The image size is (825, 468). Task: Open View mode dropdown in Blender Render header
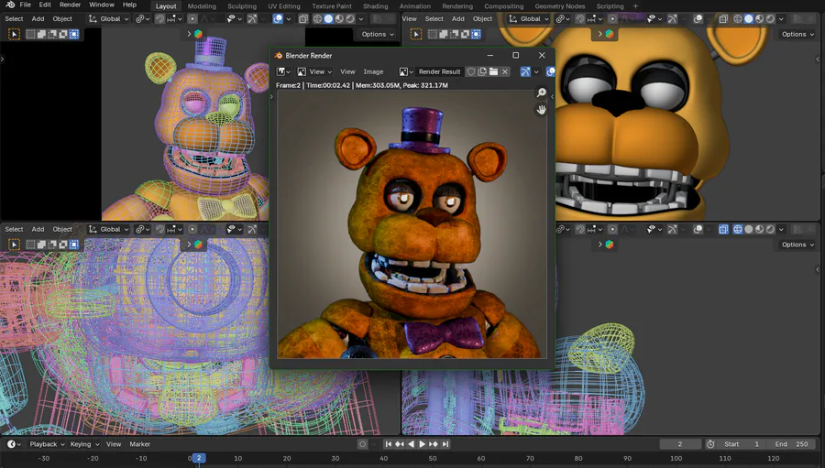click(x=314, y=71)
